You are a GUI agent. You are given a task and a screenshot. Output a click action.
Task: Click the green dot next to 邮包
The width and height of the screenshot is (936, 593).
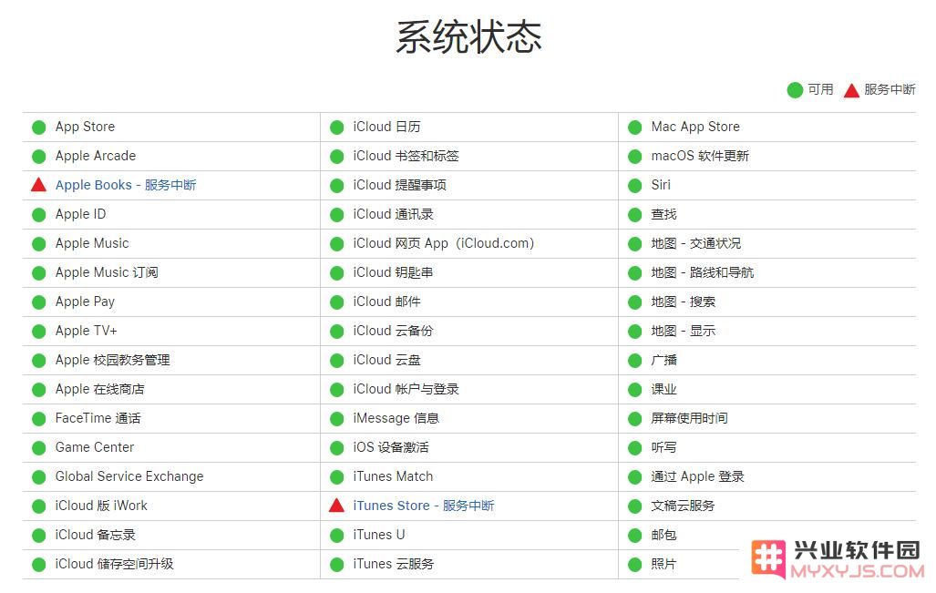[634, 535]
